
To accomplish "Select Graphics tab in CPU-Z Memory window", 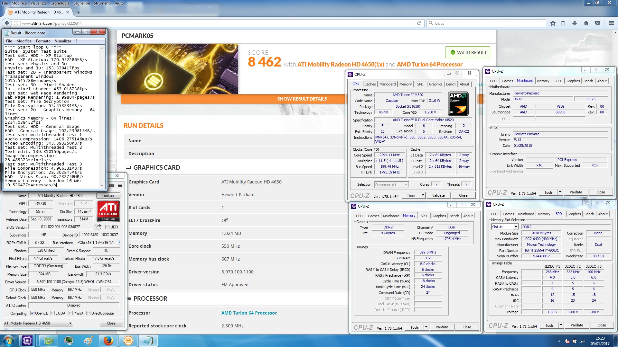I will (439, 216).
